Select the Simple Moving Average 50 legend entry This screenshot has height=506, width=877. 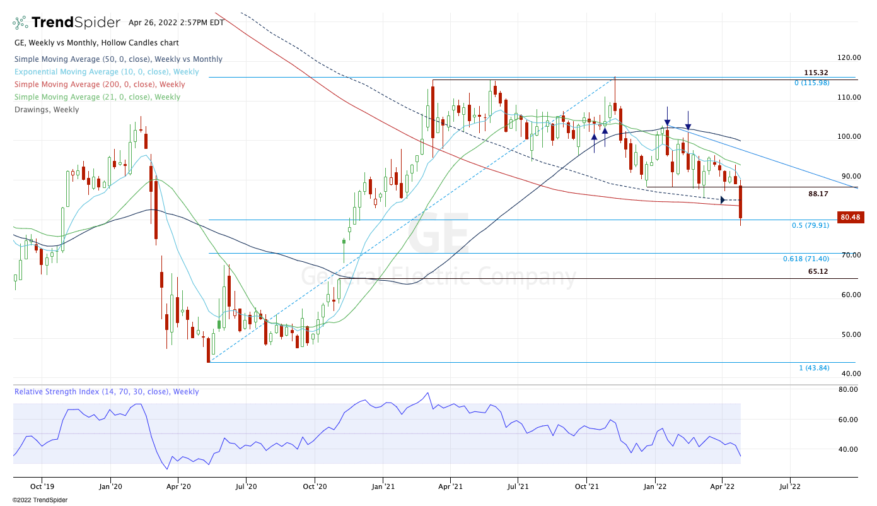(119, 59)
